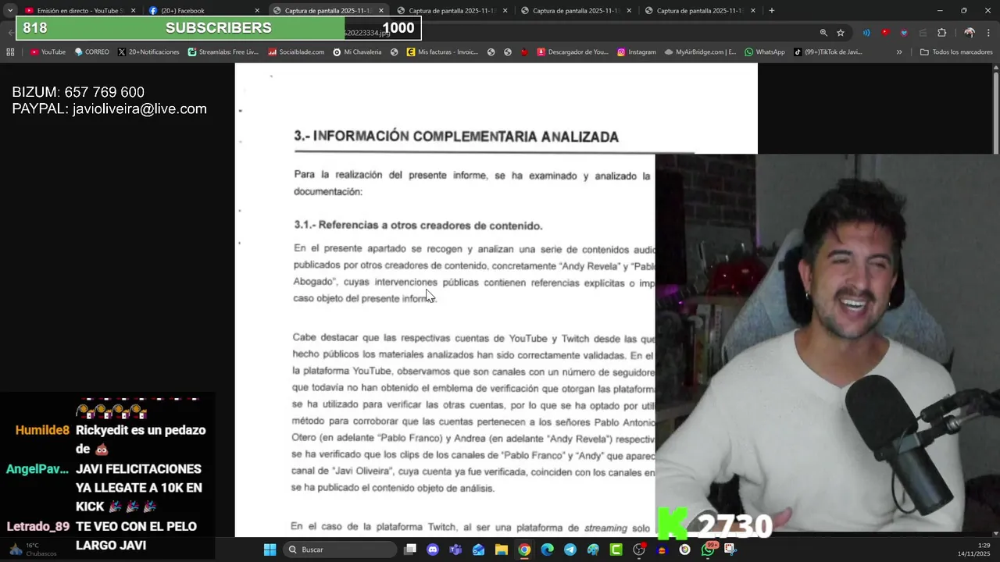Open the Paint icon in the taskbar
Viewport: 1000px width, 562px height.
coord(593,550)
